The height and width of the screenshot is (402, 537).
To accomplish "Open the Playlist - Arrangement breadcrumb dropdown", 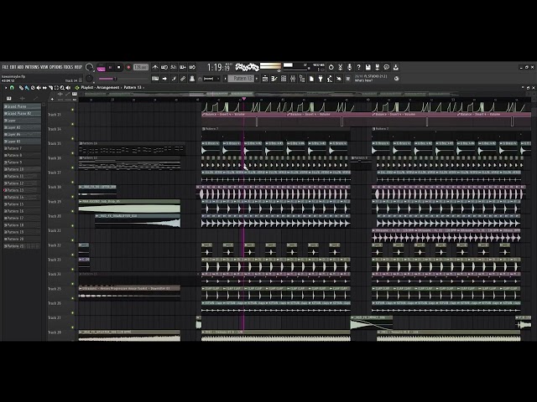I will [100, 87].
